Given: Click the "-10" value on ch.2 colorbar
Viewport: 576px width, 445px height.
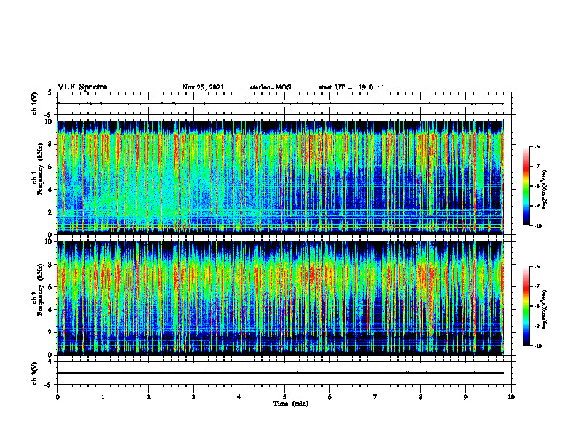Looking at the screenshot, I should click(x=537, y=346).
